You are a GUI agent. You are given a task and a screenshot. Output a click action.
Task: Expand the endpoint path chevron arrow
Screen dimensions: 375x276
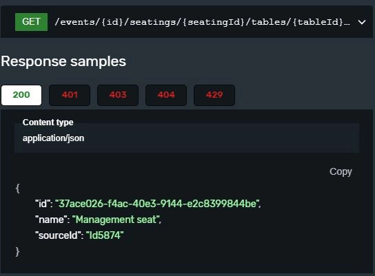362,22
